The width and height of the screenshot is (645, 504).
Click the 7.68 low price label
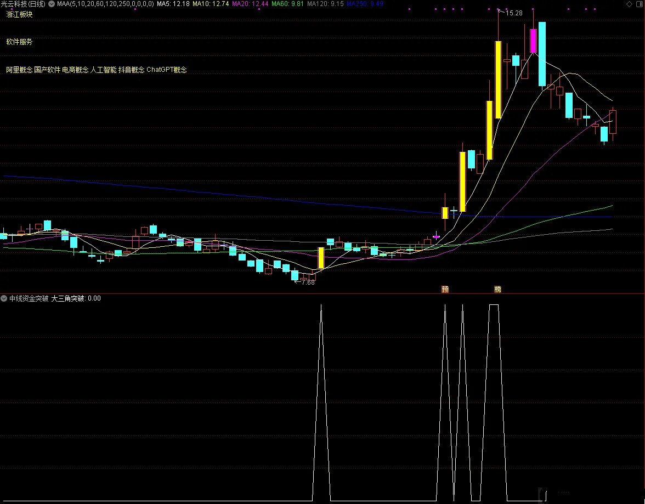pyautogui.click(x=308, y=282)
